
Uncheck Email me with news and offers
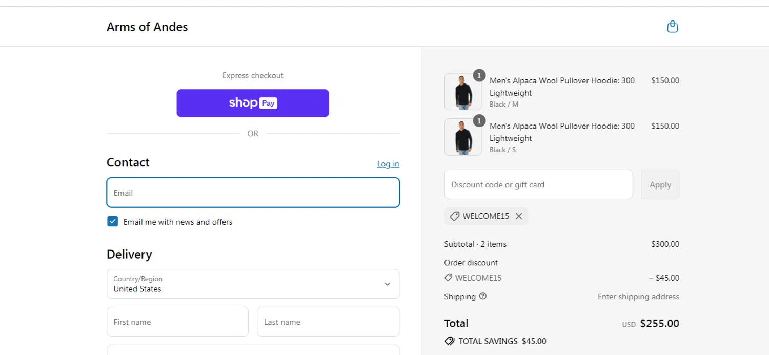point(113,221)
